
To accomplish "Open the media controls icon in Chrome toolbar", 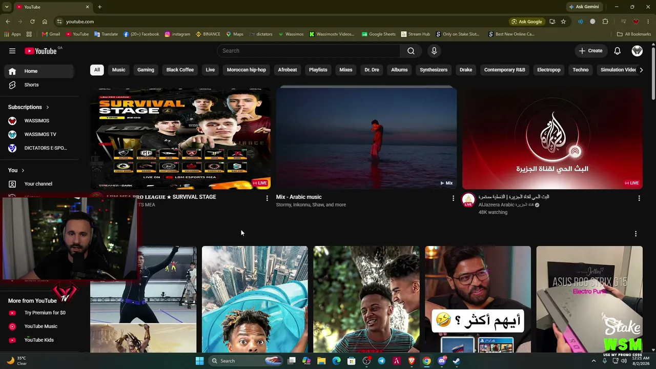I will [623, 22].
